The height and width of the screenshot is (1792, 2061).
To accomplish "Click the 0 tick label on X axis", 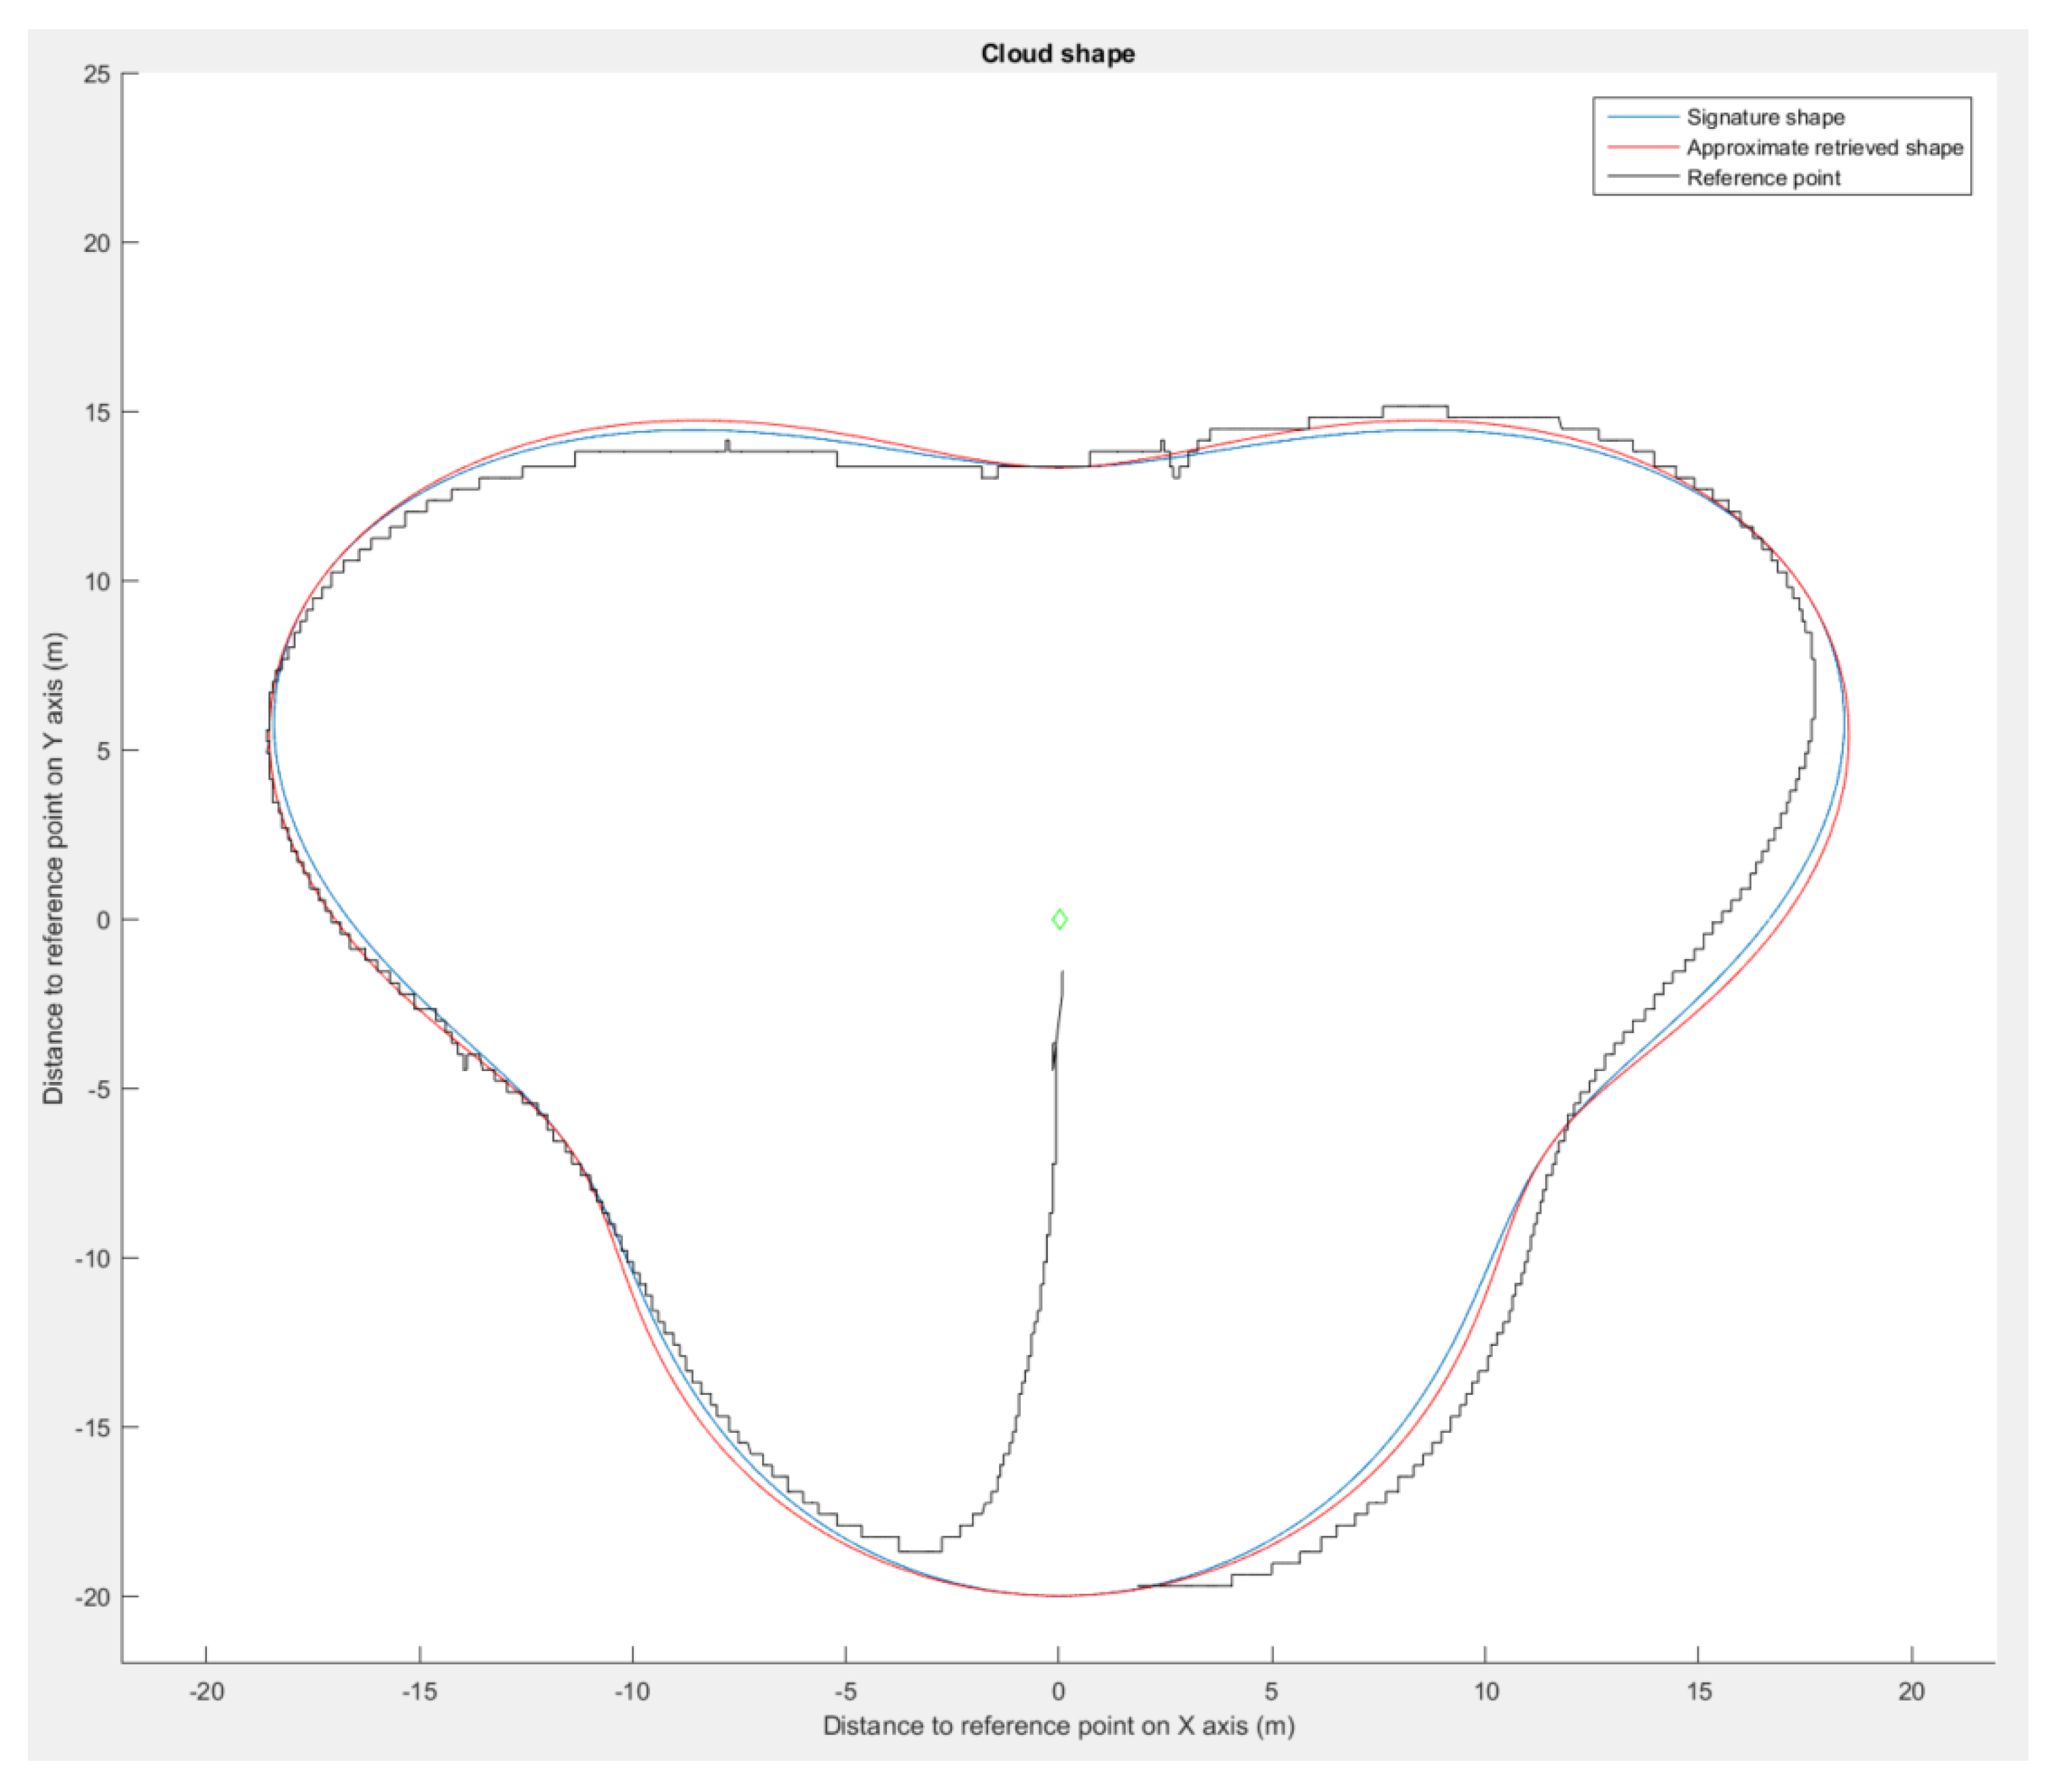I will tap(1059, 1691).
